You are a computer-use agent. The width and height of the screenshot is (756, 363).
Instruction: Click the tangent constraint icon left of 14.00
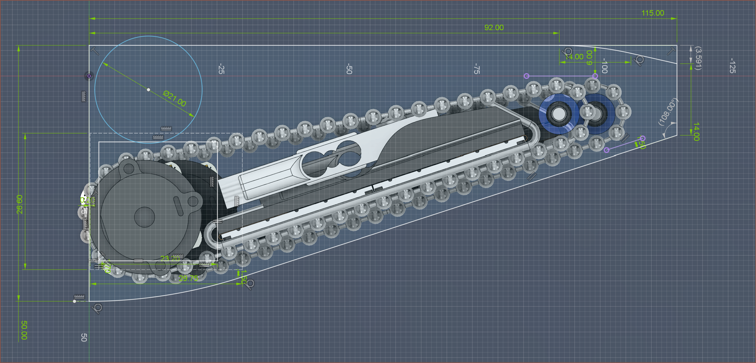tap(568, 52)
